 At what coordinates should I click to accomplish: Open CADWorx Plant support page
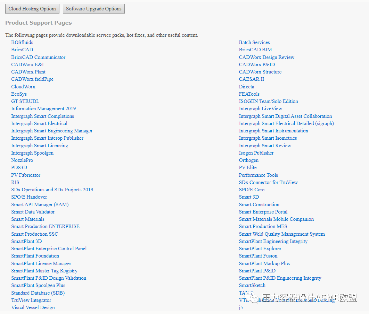(28, 72)
